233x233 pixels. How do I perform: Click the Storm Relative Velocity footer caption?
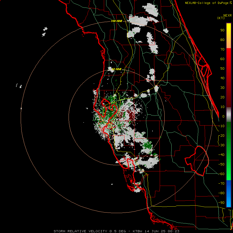point(116,231)
